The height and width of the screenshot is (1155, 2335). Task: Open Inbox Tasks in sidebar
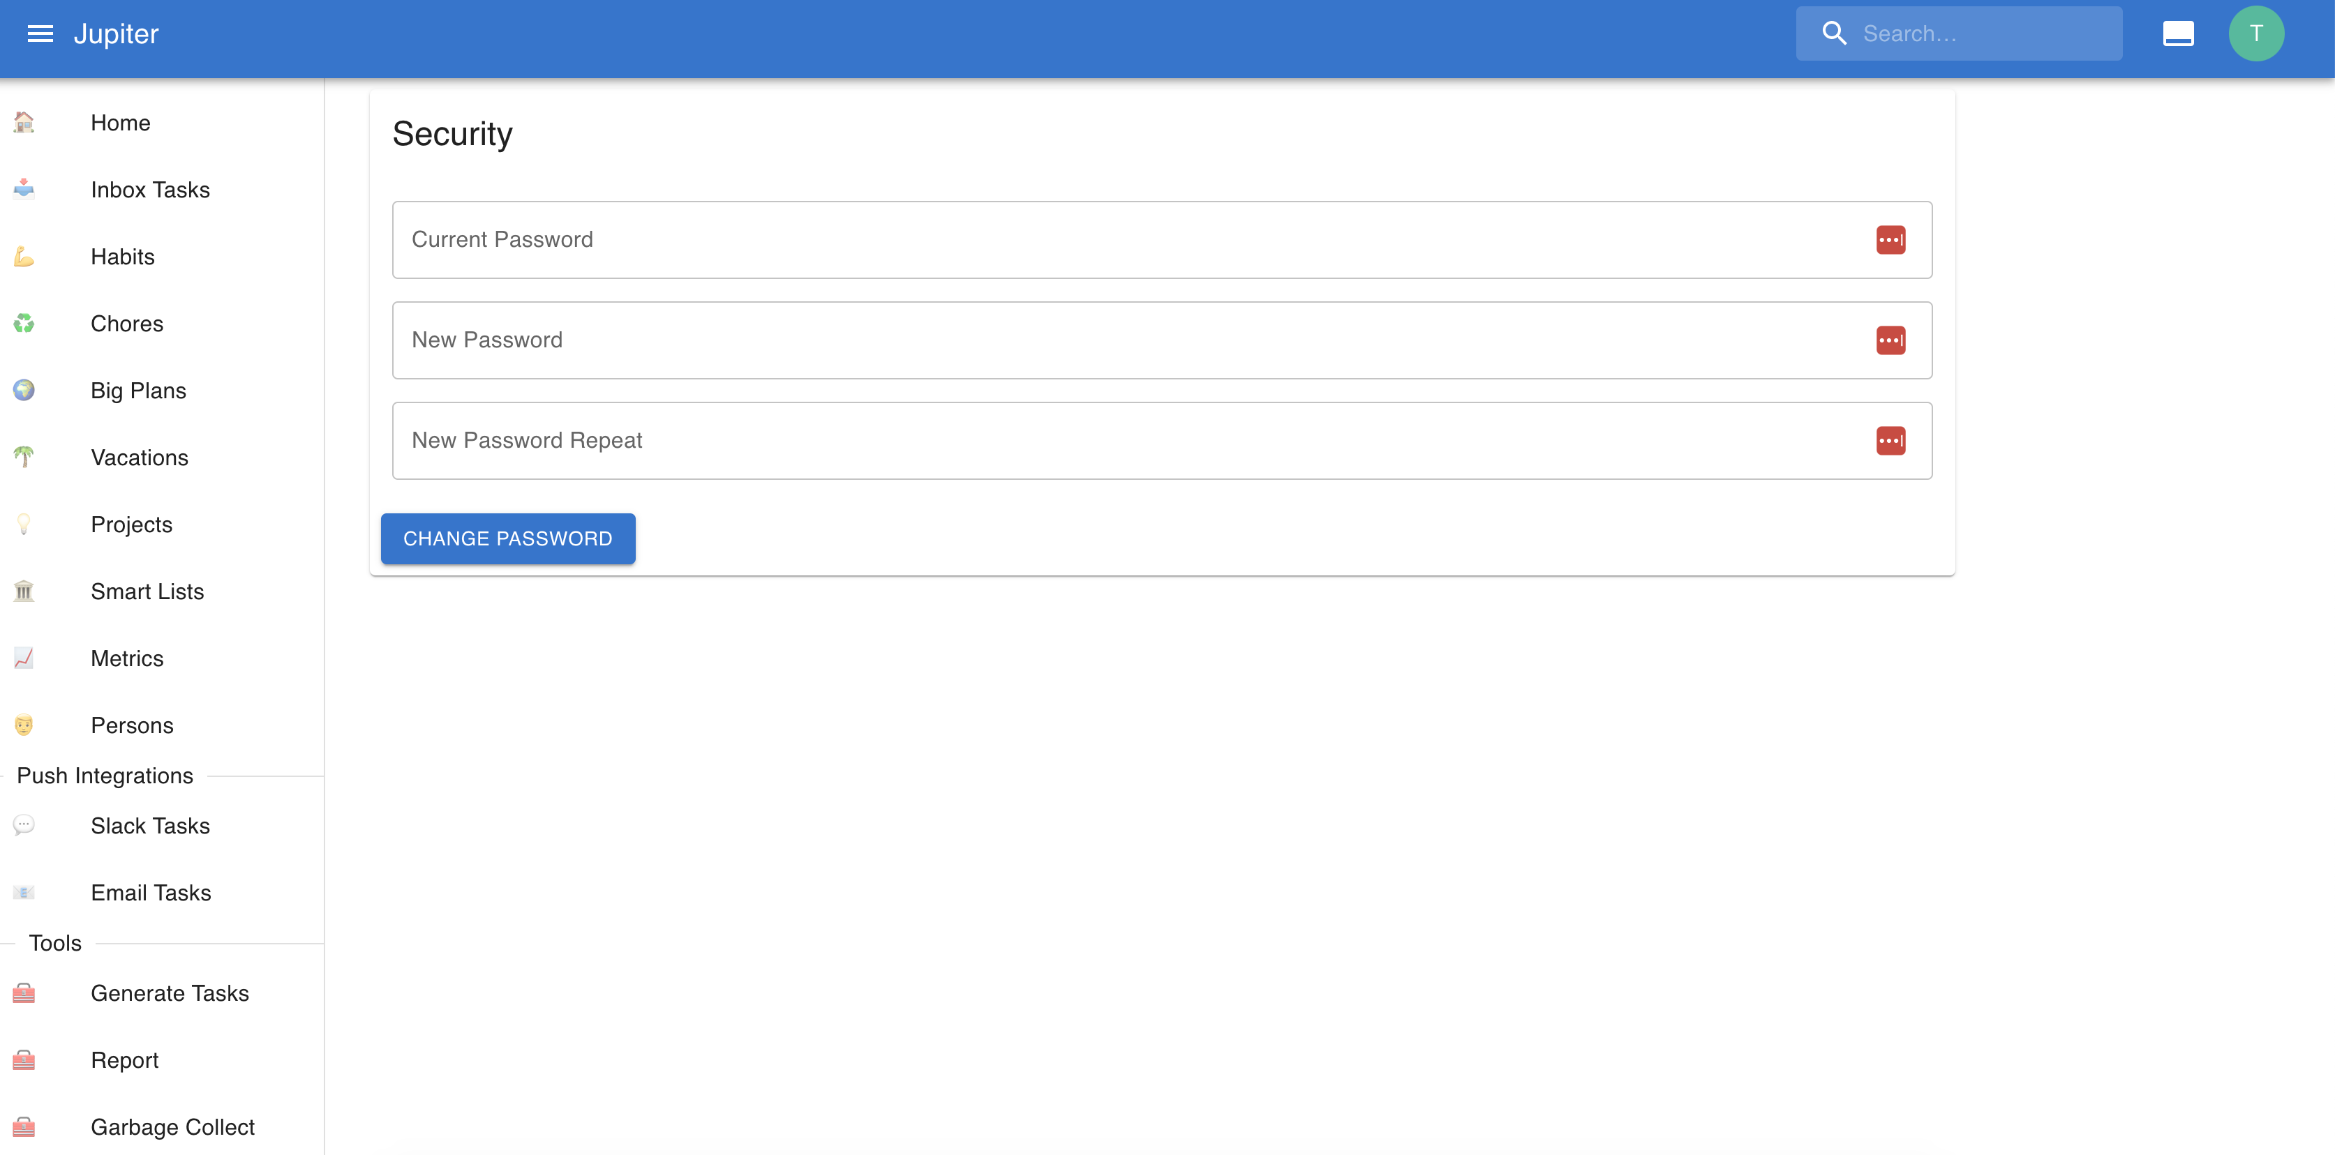(x=151, y=190)
